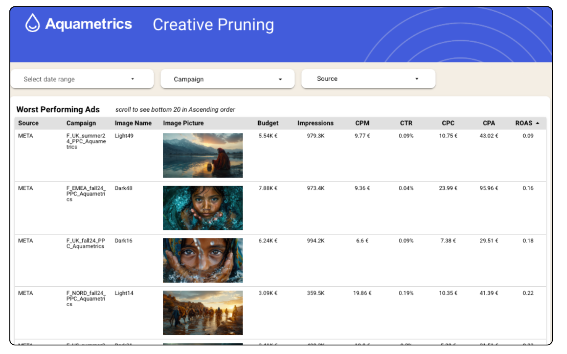Select the Dark48 ad image thumbnail

pyautogui.click(x=203, y=208)
